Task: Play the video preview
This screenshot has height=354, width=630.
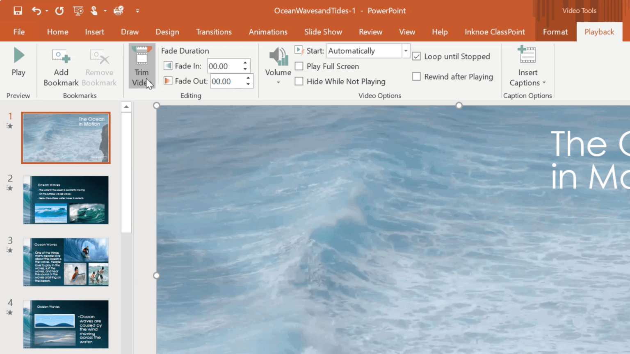Action: click(x=18, y=61)
